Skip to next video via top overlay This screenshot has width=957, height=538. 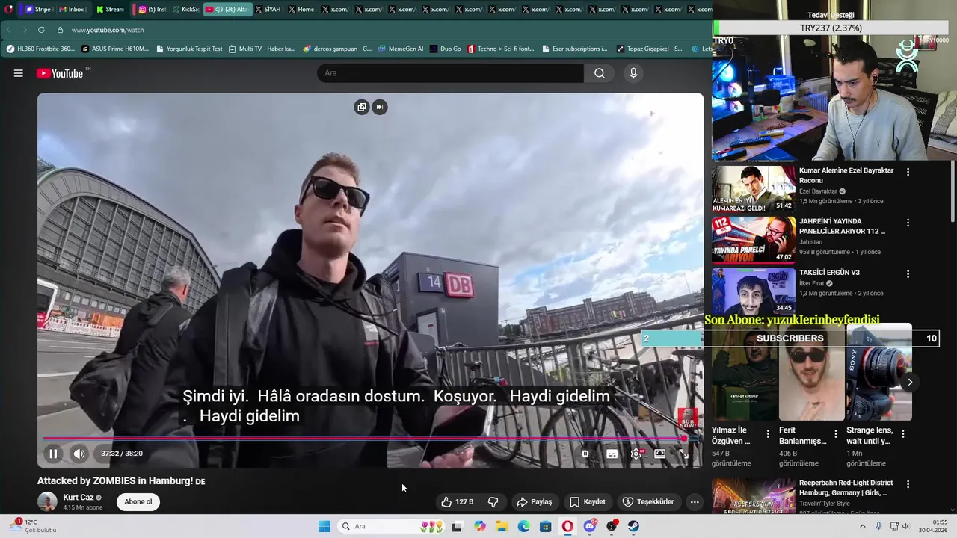[380, 107]
